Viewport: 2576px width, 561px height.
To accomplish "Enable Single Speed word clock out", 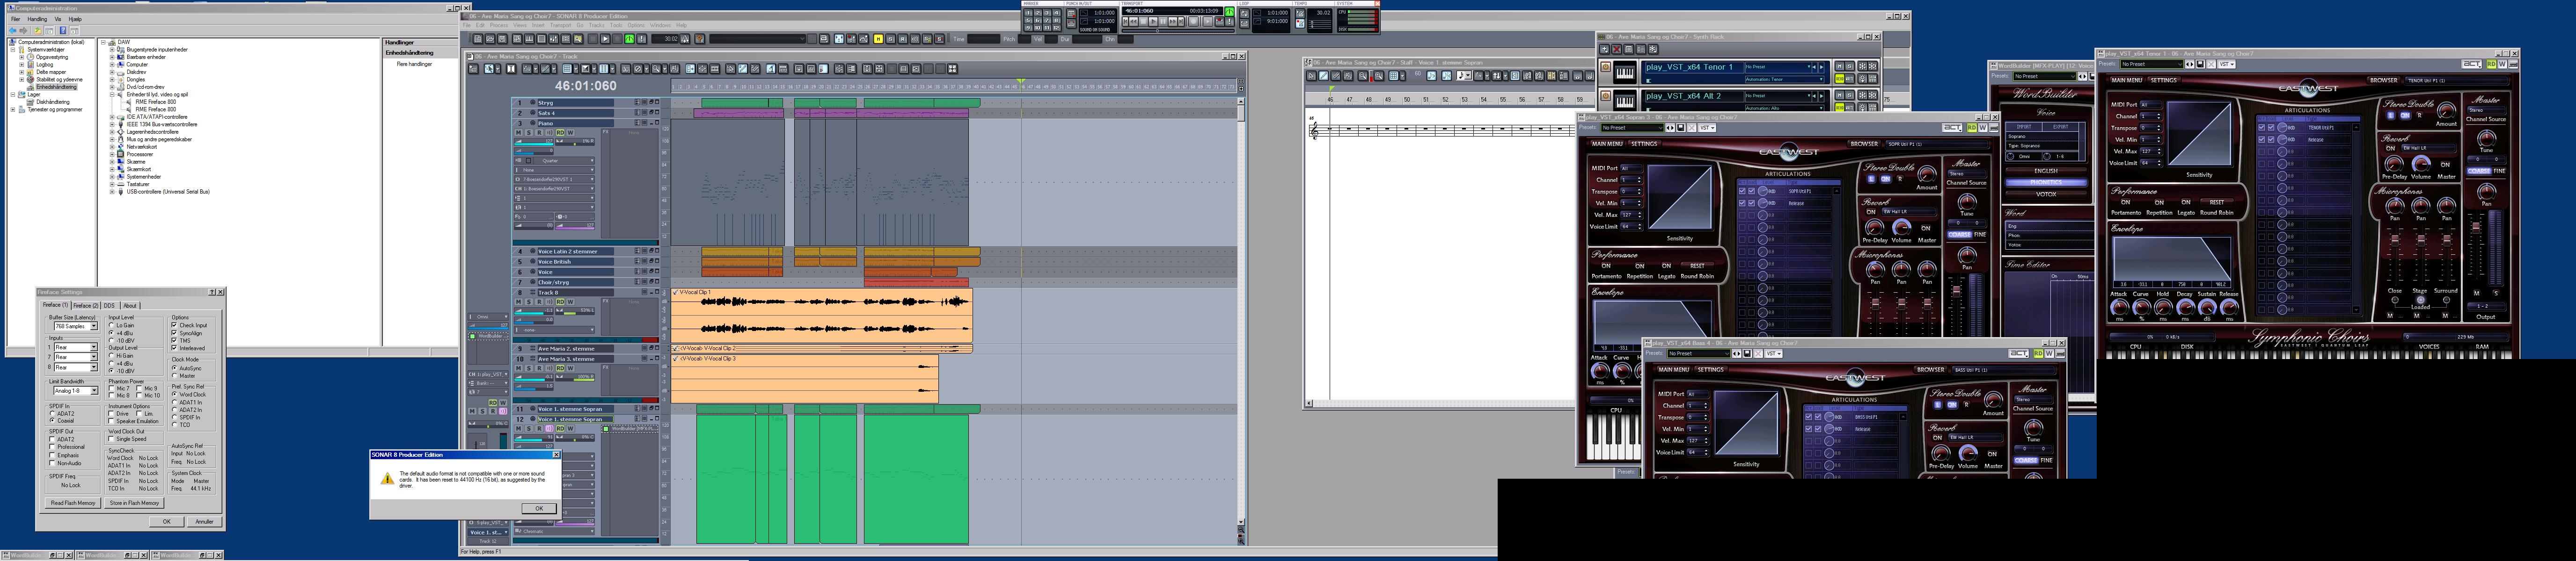I will 112,439.
